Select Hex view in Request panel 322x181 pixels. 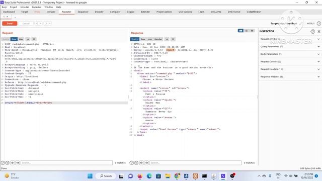tap(21, 39)
